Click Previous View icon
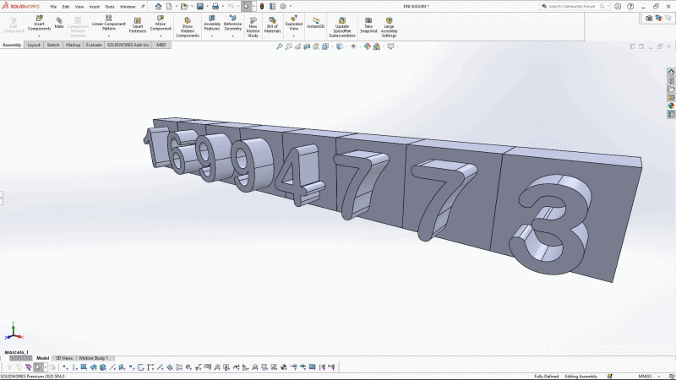Image resolution: width=676 pixels, height=380 pixels. tap(298, 46)
